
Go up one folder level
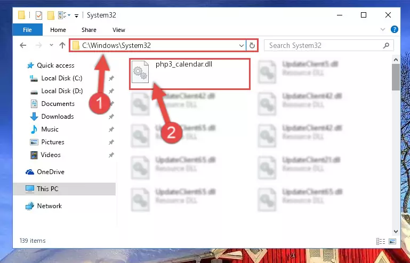click(62, 45)
